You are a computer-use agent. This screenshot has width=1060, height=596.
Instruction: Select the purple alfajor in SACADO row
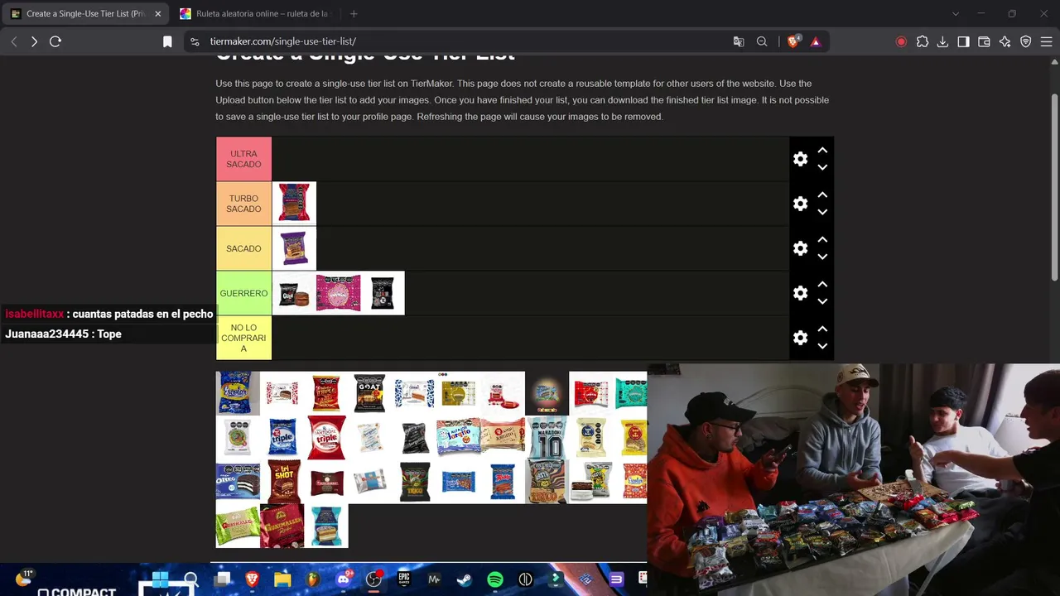pyautogui.click(x=294, y=248)
